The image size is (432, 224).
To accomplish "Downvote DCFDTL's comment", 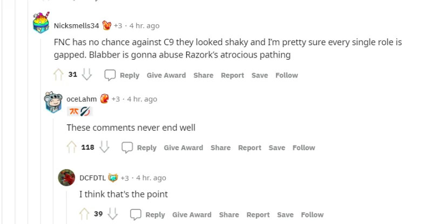I will coord(113,214).
